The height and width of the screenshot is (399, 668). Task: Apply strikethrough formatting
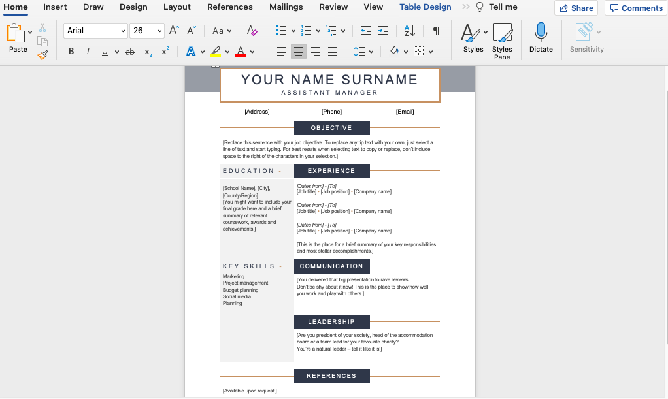click(130, 51)
